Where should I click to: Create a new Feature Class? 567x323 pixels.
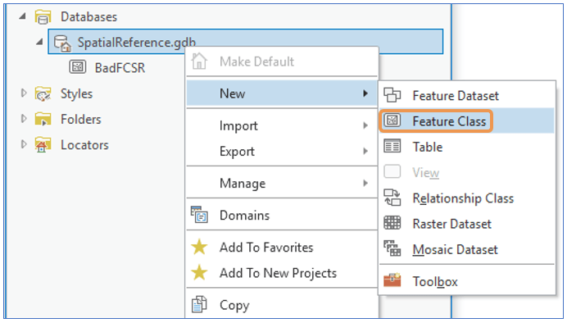pyautogui.click(x=467, y=121)
